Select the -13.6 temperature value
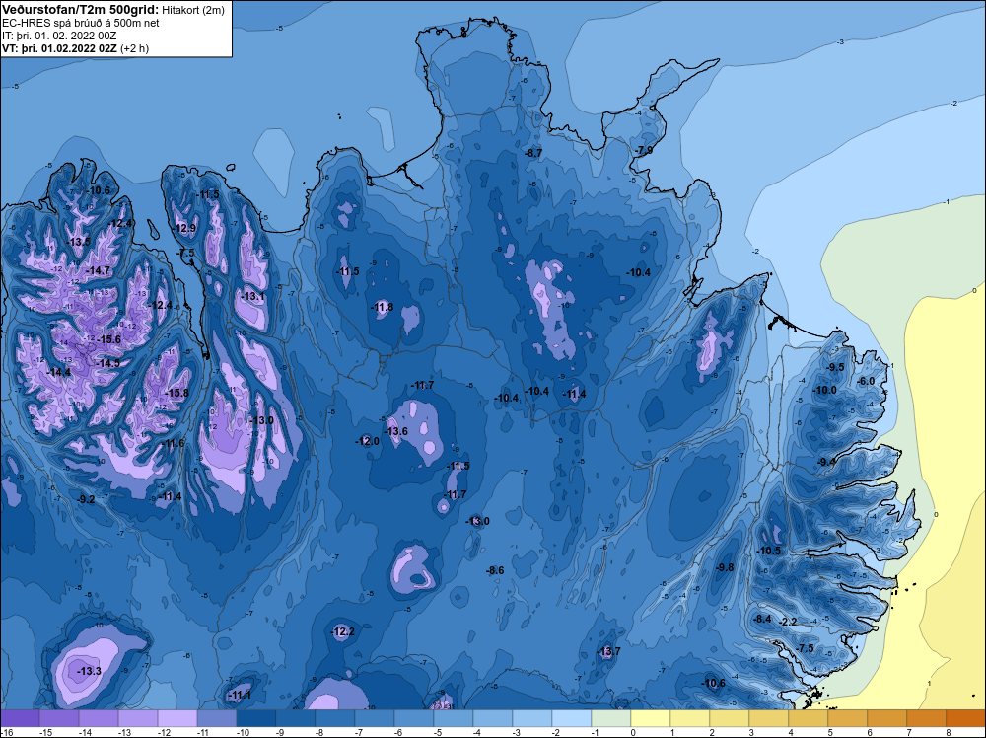 click(396, 431)
